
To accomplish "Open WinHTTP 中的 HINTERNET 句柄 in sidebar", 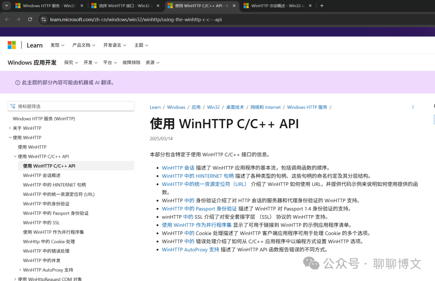I will tap(54, 185).
